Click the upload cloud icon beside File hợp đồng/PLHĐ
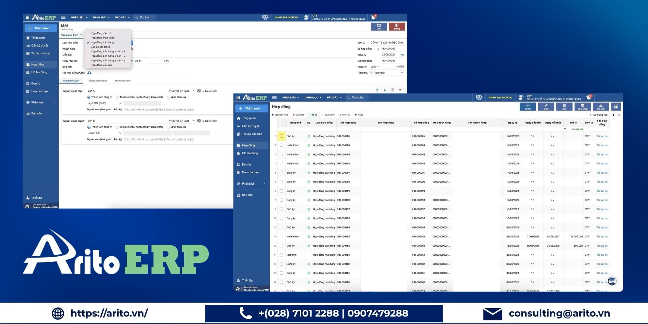 [x=89, y=73]
